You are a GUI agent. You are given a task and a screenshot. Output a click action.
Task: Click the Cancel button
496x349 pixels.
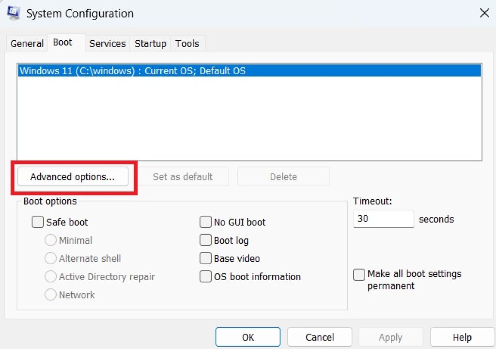pyautogui.click(x=320, y=337)
